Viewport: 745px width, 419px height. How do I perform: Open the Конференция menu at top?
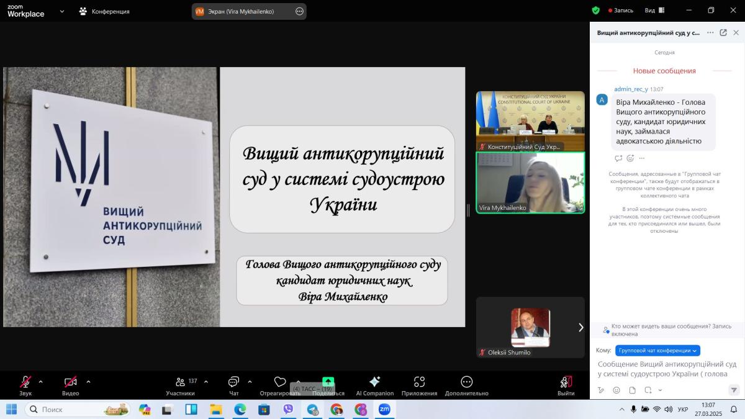[x=104, y=11]
